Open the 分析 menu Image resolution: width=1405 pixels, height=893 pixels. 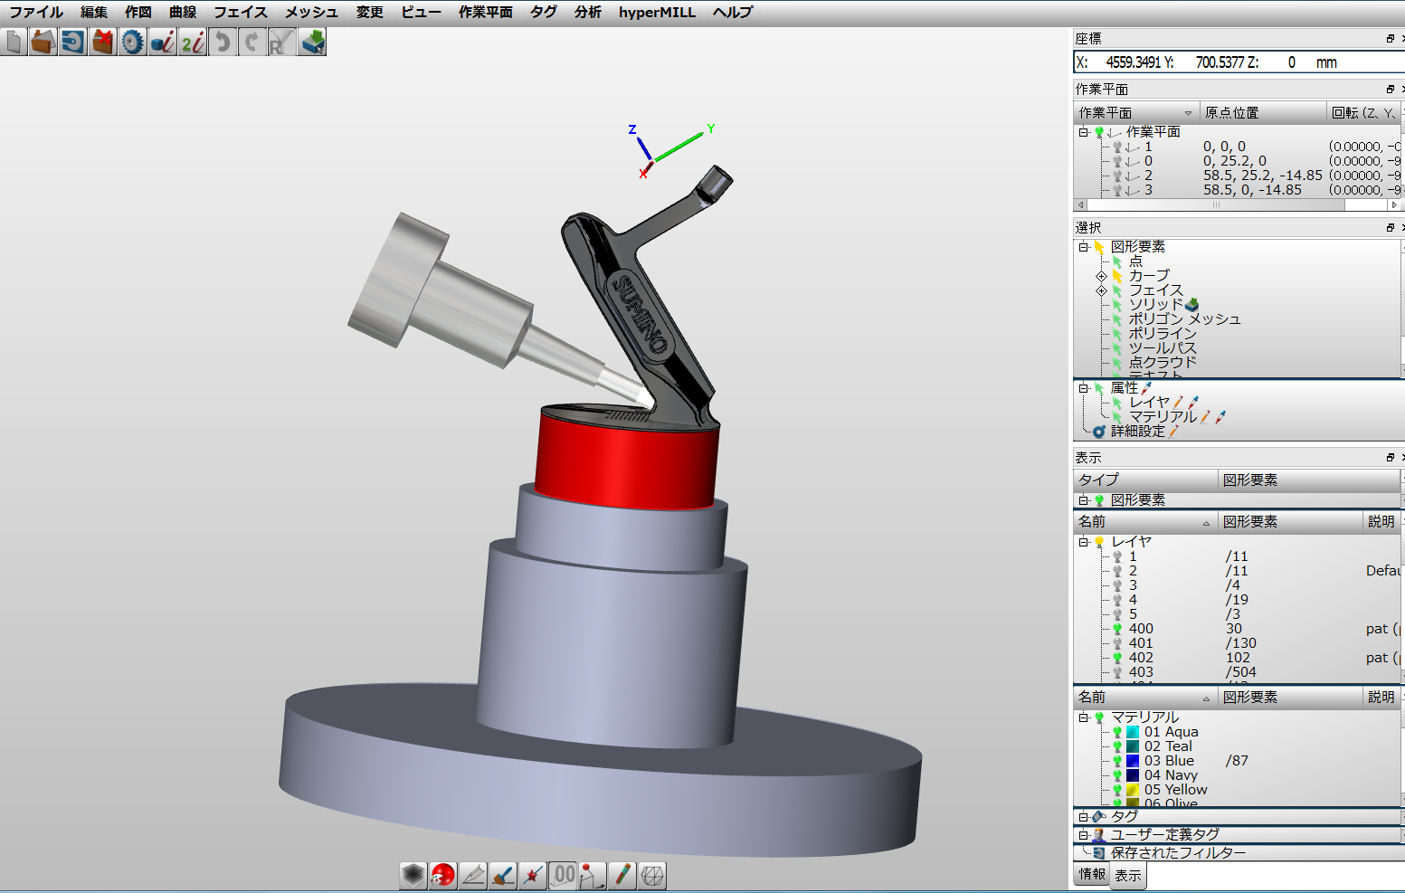588,12
